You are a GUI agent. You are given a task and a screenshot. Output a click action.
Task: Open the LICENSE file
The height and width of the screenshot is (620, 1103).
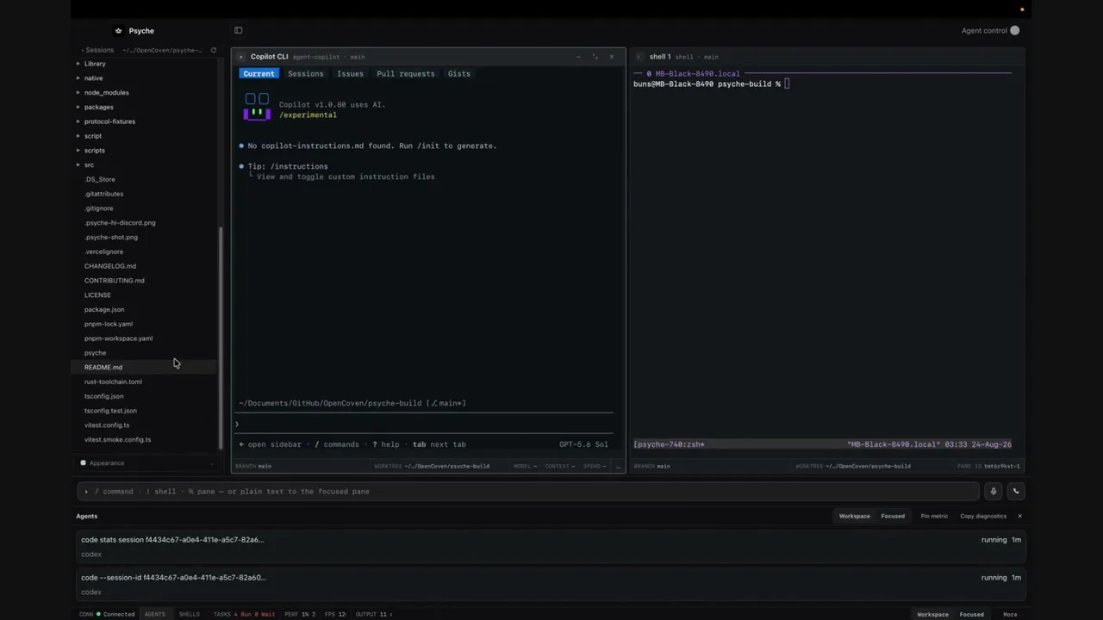[x=97, y=295]
